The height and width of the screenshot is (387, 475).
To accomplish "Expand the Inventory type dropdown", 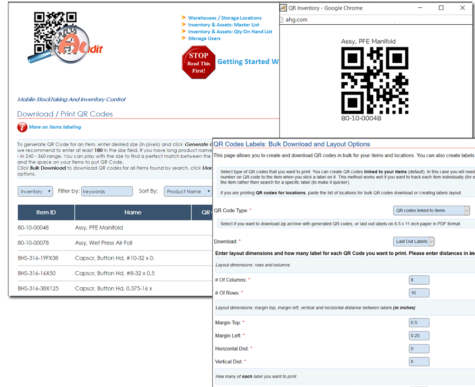I will pyautogui.click(x=35, y=191).
